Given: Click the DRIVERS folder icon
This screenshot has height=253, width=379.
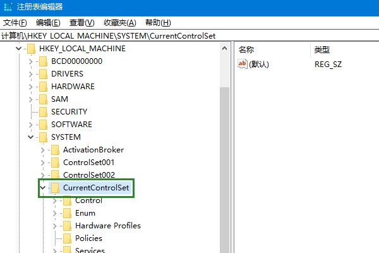Looking at the screenshot, I should coord(43,74).
